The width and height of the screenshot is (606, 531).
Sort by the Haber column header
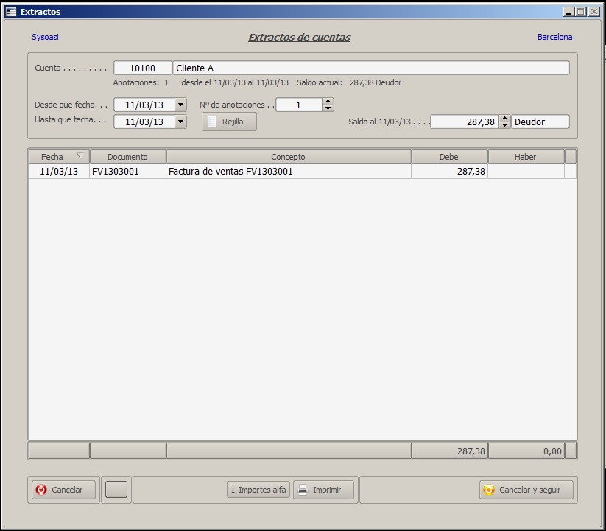tap(526, 157)
